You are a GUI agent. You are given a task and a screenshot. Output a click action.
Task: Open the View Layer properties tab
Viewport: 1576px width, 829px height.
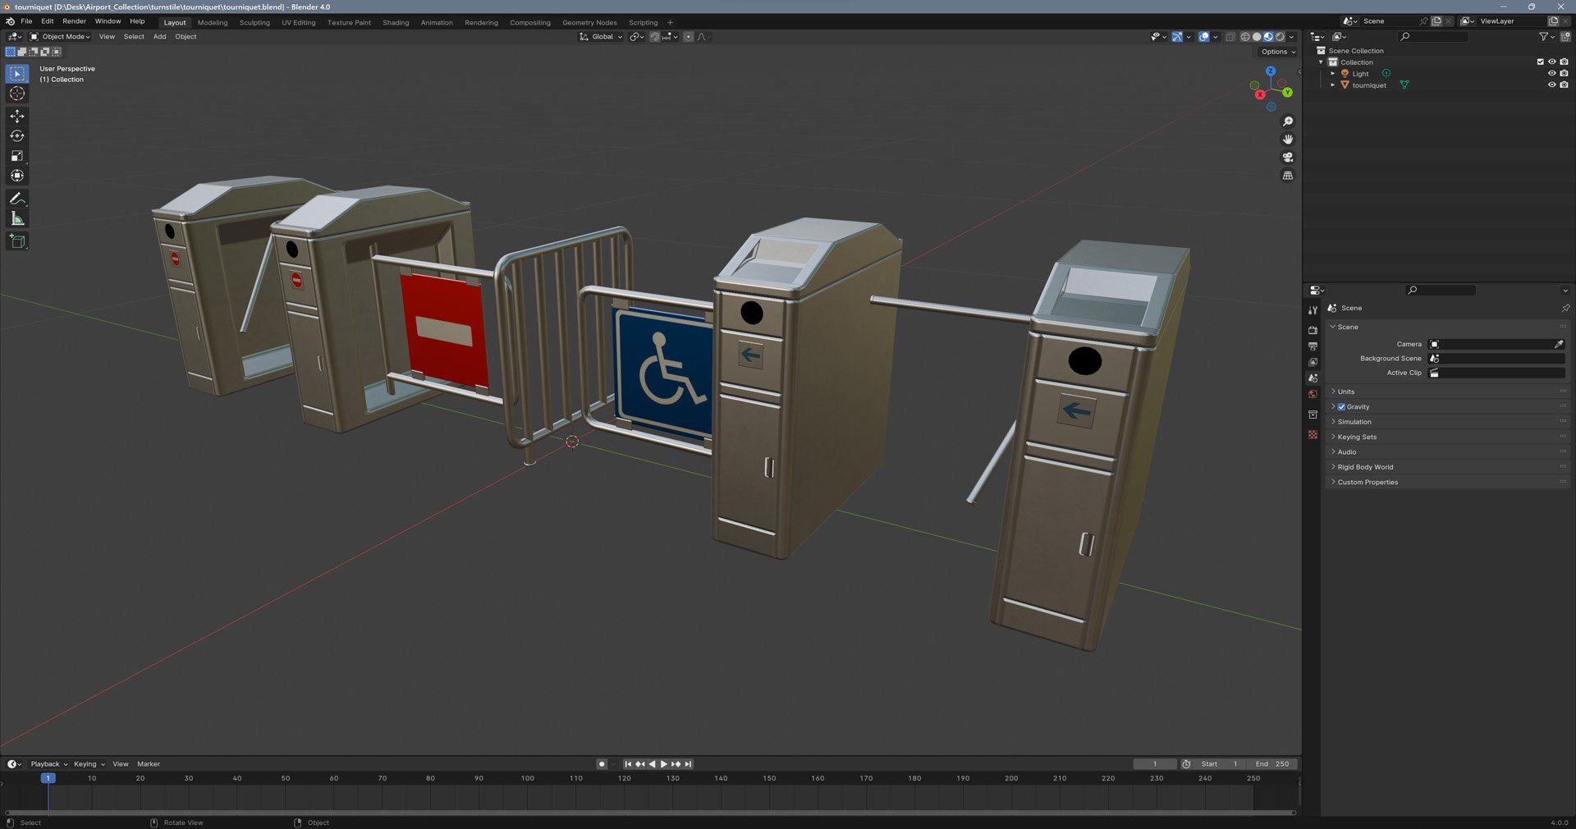click(1313, 362)
